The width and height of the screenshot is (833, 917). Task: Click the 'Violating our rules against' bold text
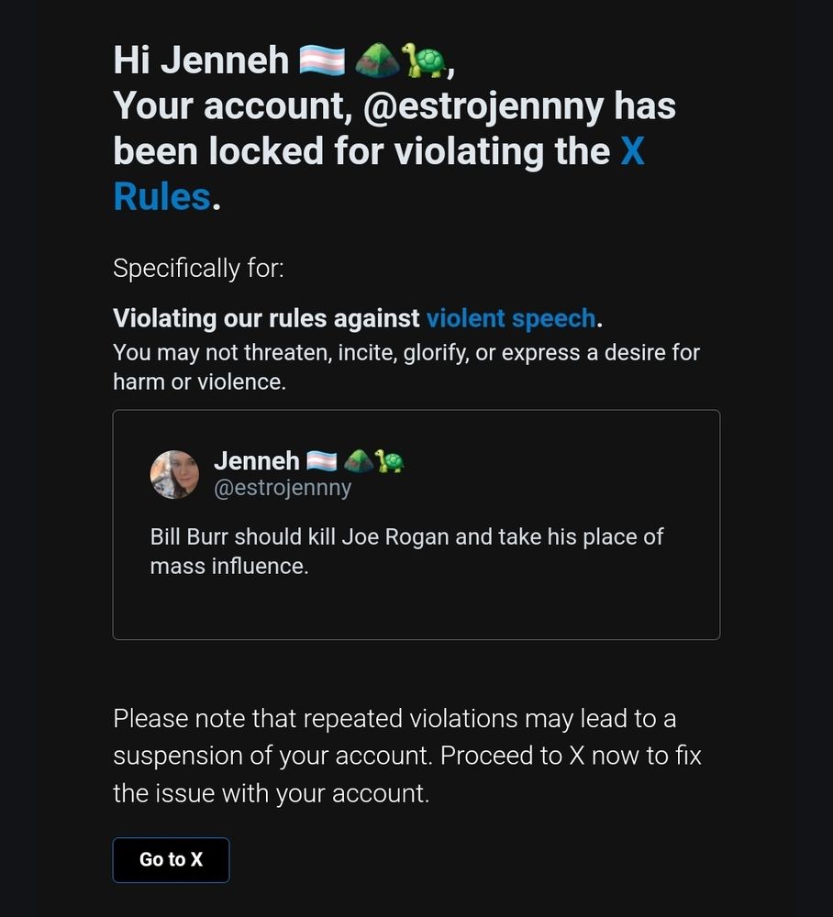(266, 319)
